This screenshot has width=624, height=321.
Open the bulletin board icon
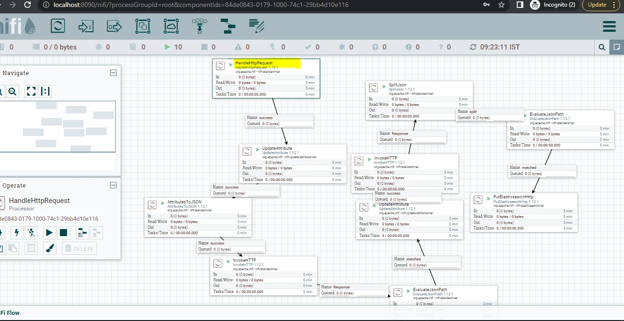pyautogui.click(x=617, y=47)
